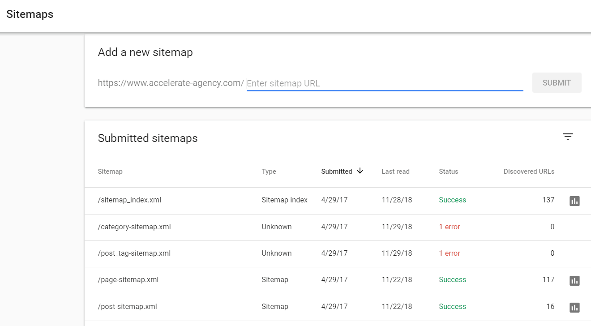Click the 1 error status for post_tag-sitemap
591x326 pixels.
pyautogui.click(x=450, y=253)
